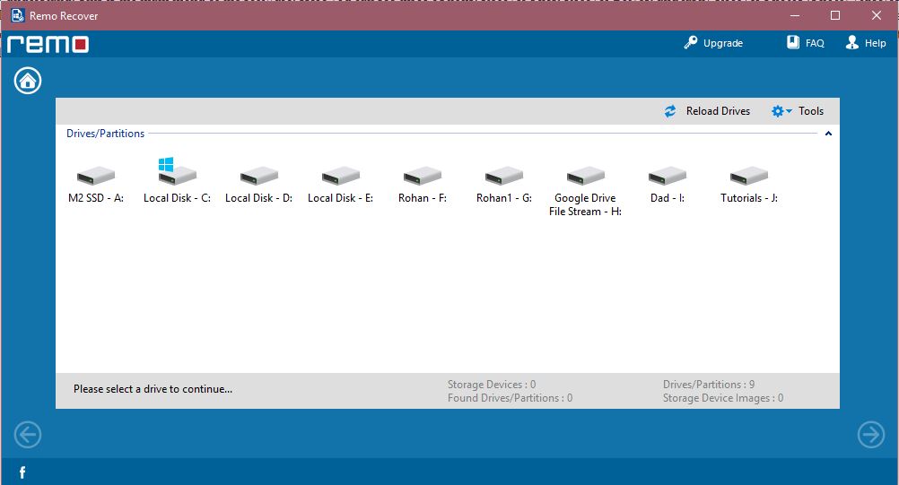
Task: Click Reload Drives button
Action: (707, 111)
